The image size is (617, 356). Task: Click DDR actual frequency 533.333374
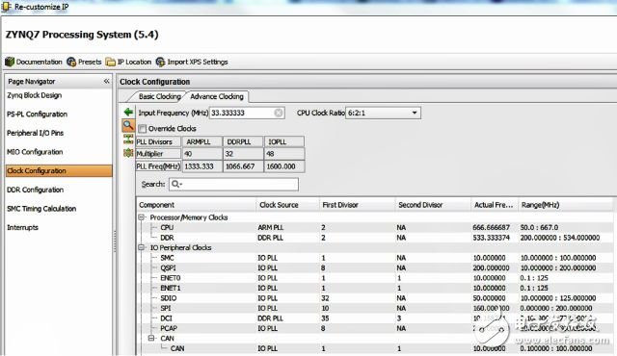[491, 238]
